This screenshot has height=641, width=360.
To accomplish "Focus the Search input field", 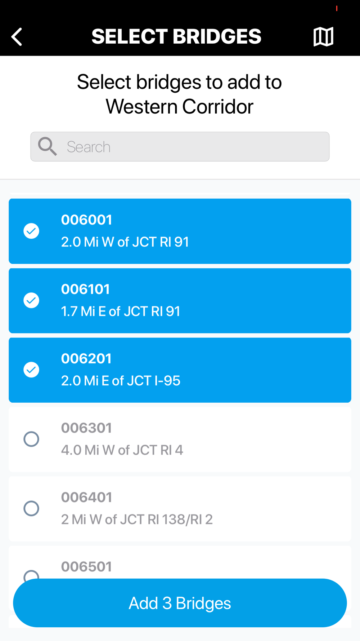I will coord(194,147).
